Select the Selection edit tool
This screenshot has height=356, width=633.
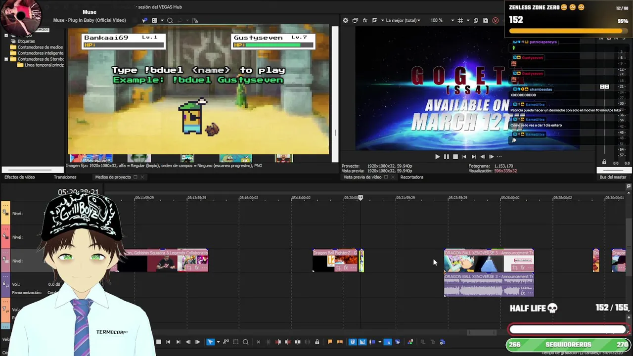coord(236,342)
